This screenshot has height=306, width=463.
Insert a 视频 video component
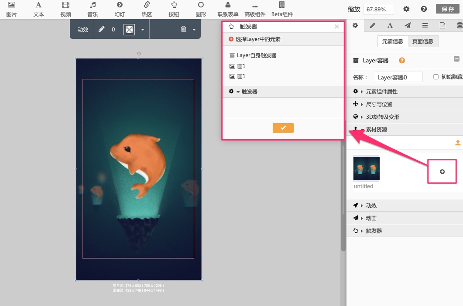point(65,9)
